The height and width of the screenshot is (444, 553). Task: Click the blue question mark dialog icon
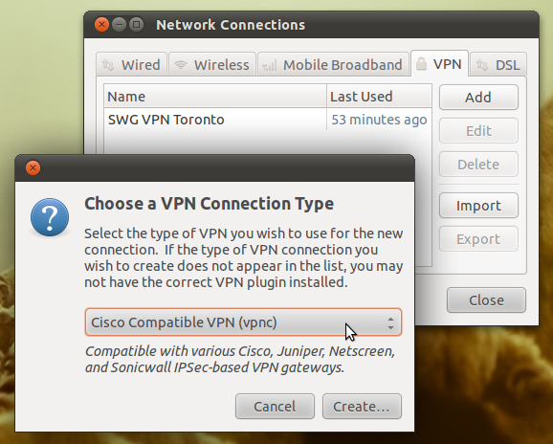(50, 217)
